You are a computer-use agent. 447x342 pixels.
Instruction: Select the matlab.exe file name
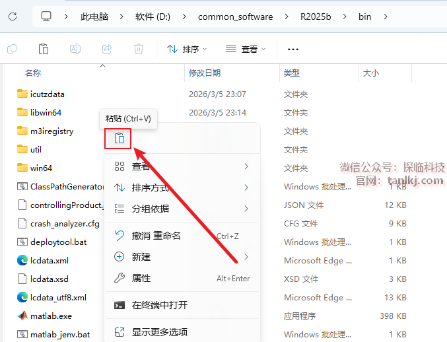point(51,316)
